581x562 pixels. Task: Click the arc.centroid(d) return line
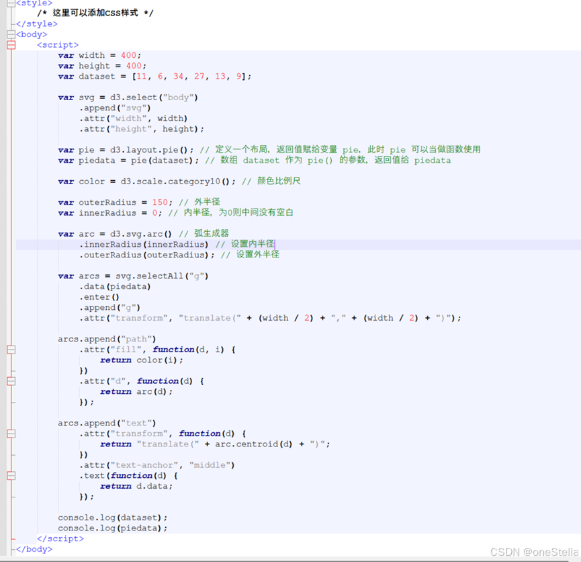click(x=215, y=444)
